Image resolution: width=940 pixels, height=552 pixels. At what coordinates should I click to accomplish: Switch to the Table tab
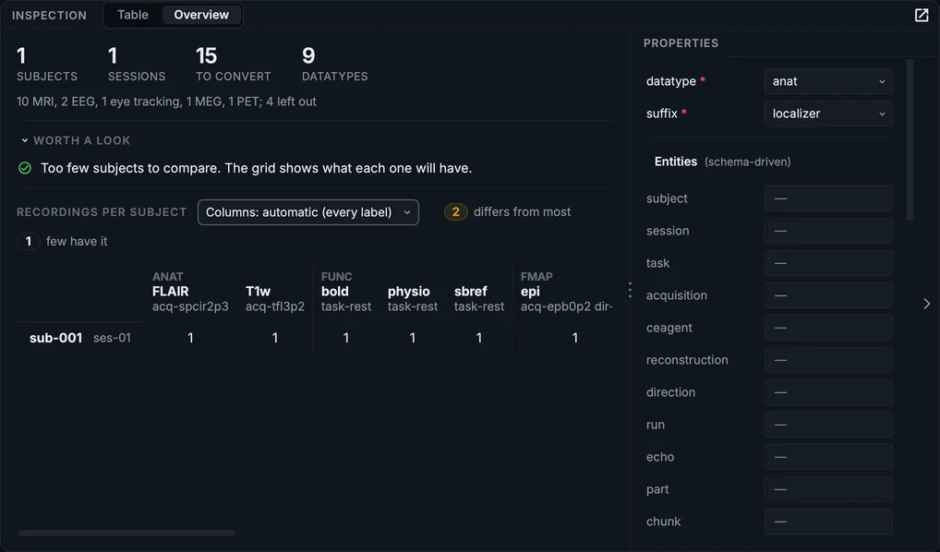[132, 15]
